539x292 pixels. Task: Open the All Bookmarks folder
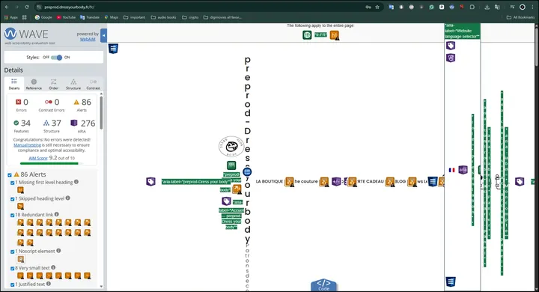click(x=520, y=17)
